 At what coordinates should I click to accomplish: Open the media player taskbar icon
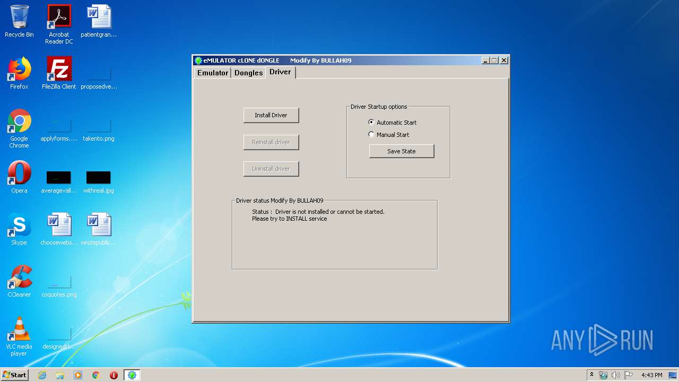pos(78,375)
